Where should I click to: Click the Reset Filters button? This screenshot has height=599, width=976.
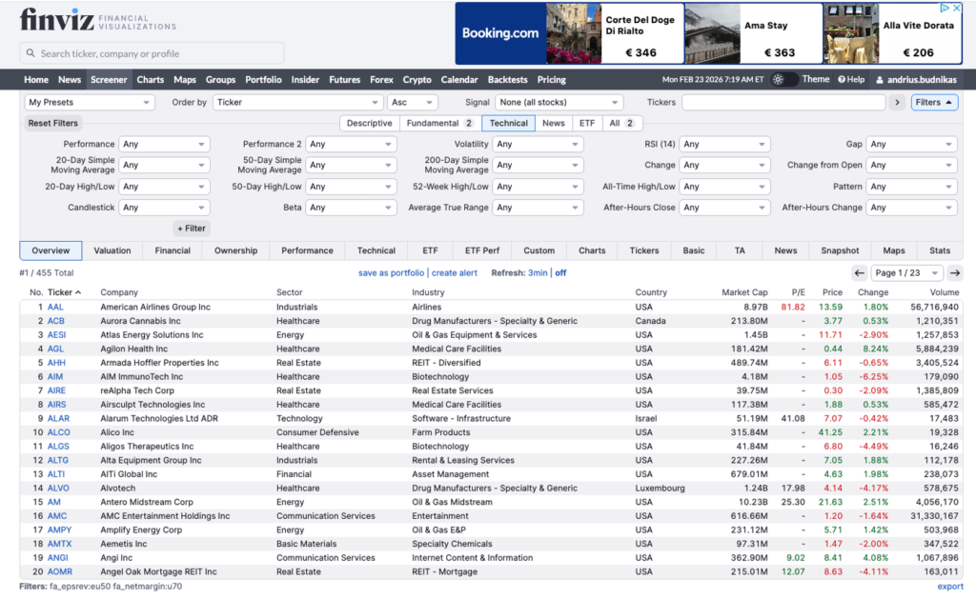point(52,123)
